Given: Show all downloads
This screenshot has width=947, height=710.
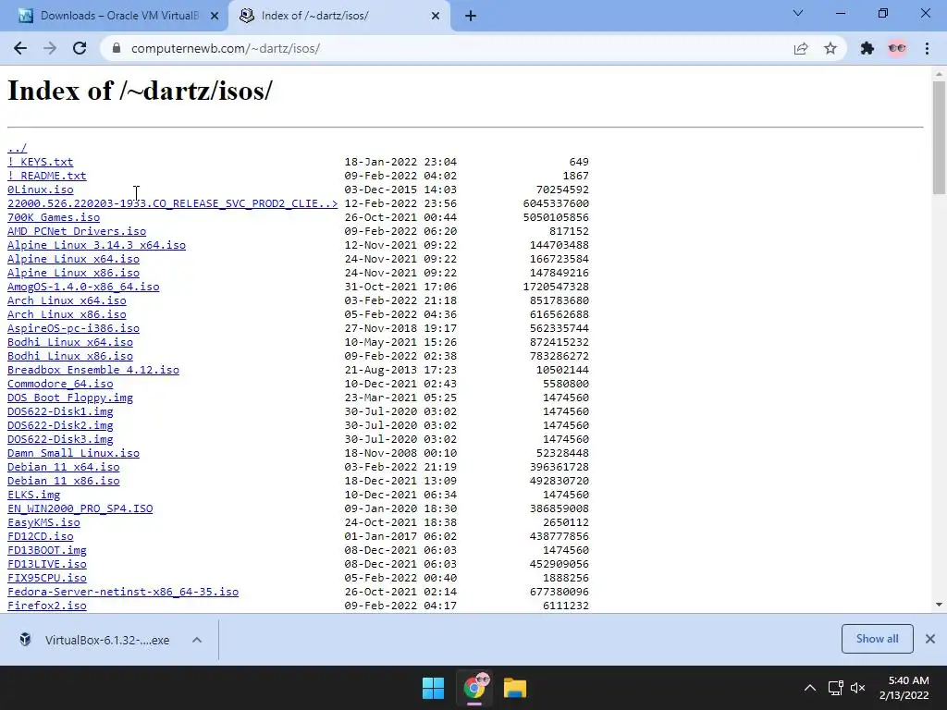Looking at the screenshot, I should pos(877,639).
